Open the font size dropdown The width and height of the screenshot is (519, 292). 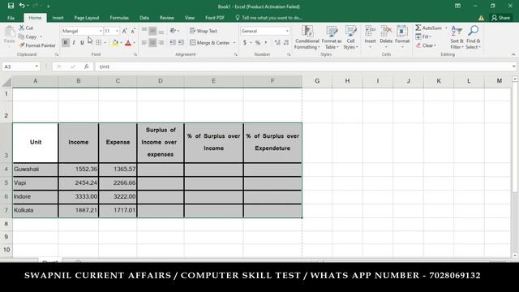click(117, 31)
